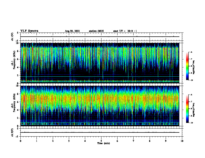Click the "6" tick on the time axis

tap(117, 141)
